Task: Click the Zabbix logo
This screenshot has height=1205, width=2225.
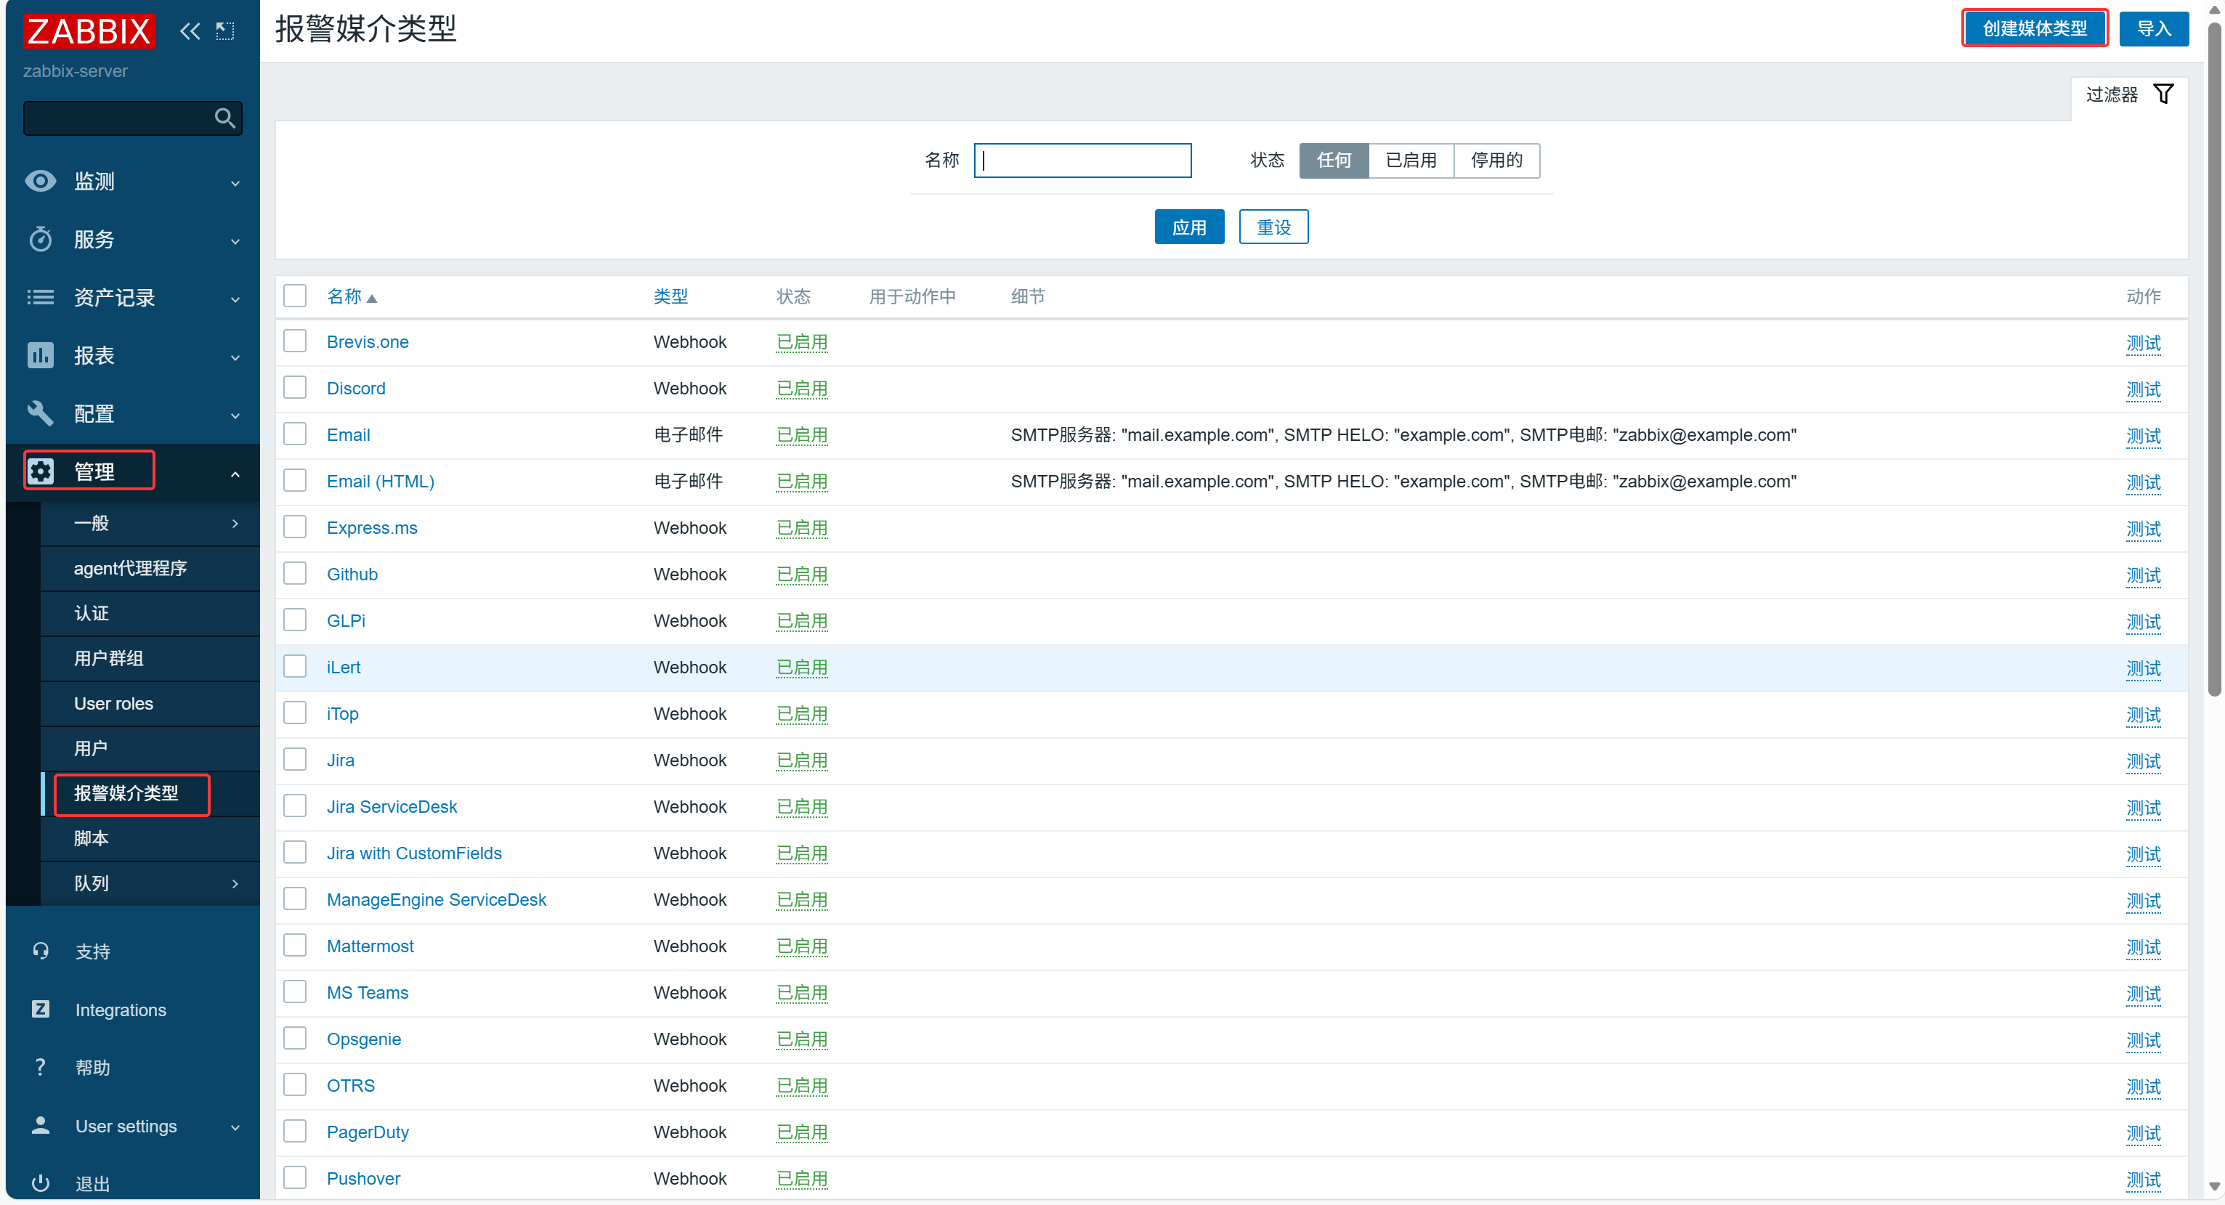Action: 89,31
